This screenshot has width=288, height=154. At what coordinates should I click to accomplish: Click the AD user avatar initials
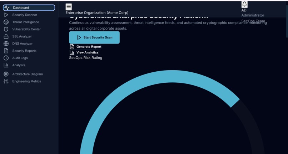(244, 10)
